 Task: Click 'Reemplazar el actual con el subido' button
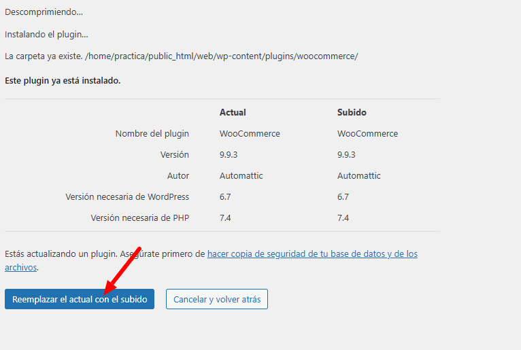pyautogui.click(x=80, y=299)
